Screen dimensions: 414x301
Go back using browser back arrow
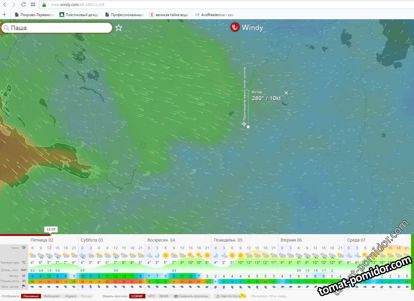(5, 5)
